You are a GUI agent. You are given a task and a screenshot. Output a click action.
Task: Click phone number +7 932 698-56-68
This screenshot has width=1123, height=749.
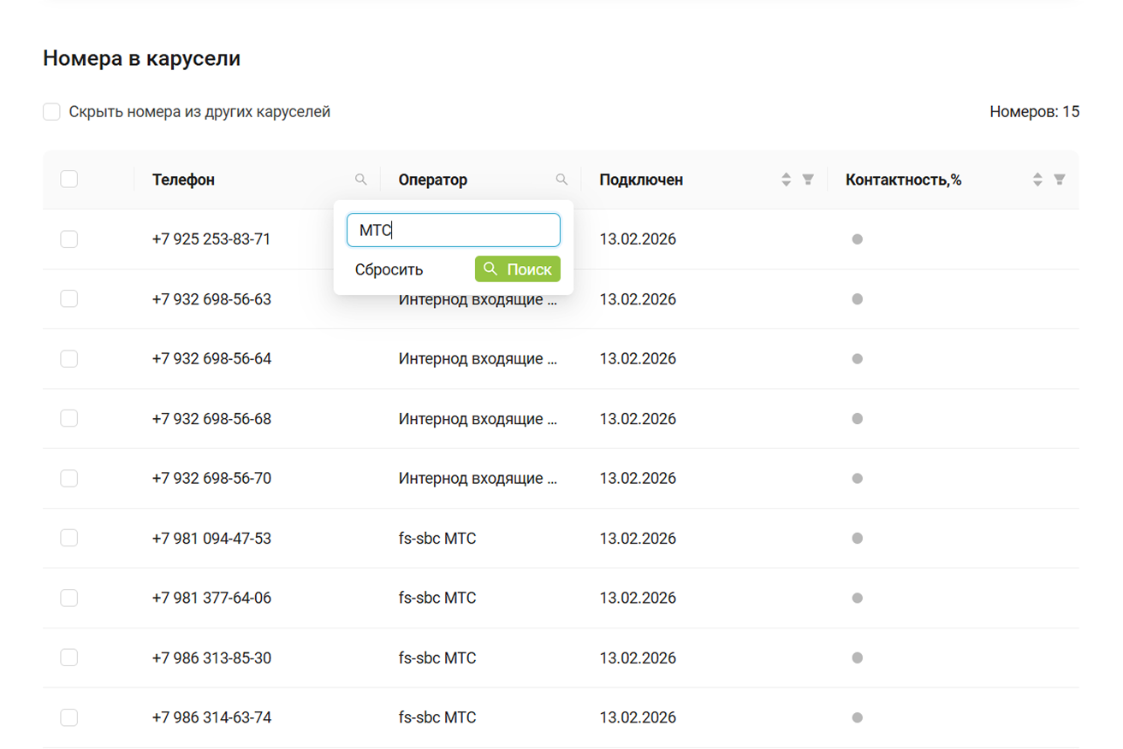click(x=211, y=419)
